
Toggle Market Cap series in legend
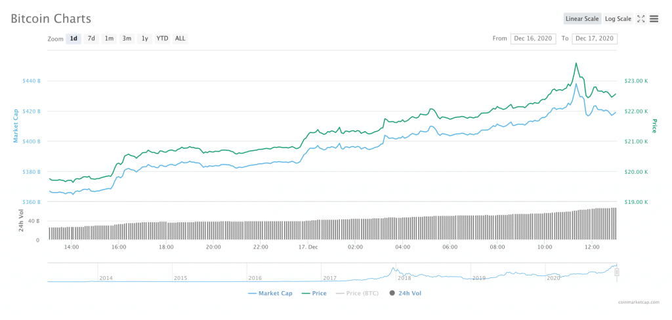tap(270, 293)
